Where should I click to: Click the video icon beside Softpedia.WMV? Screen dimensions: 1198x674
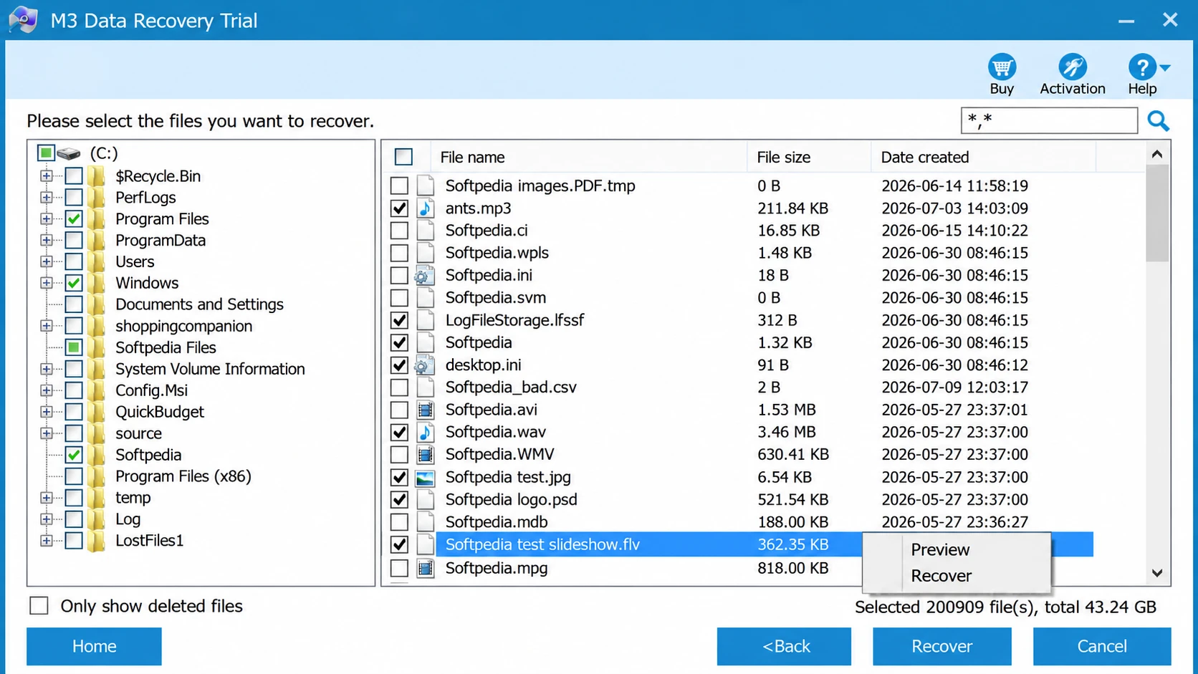[x=426, y=455]
